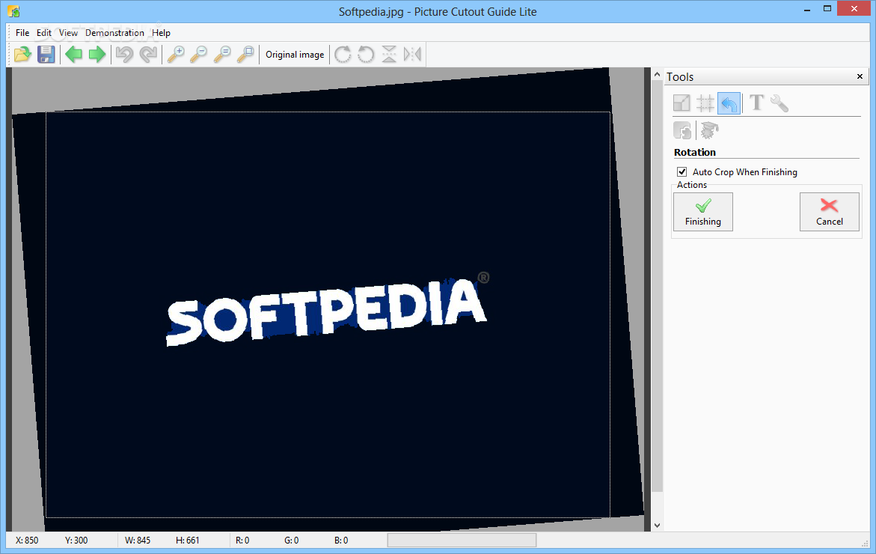Screen dimensions: 876x554
Task: Click the application icon in the title bar
Action: [x=13, y=11]
